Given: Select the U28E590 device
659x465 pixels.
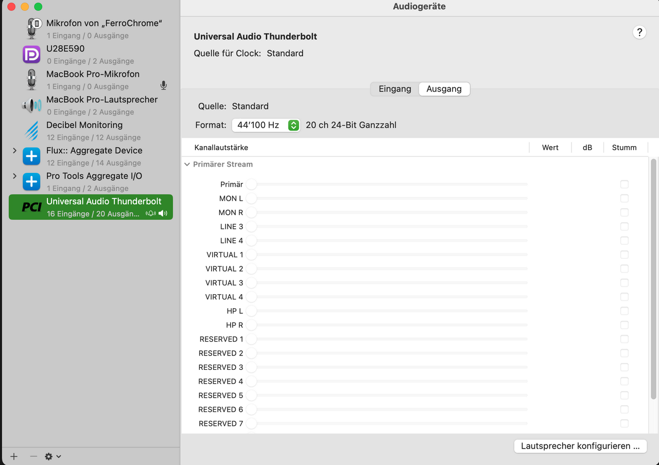Looking at the screenshot, I should pos(91,55).
